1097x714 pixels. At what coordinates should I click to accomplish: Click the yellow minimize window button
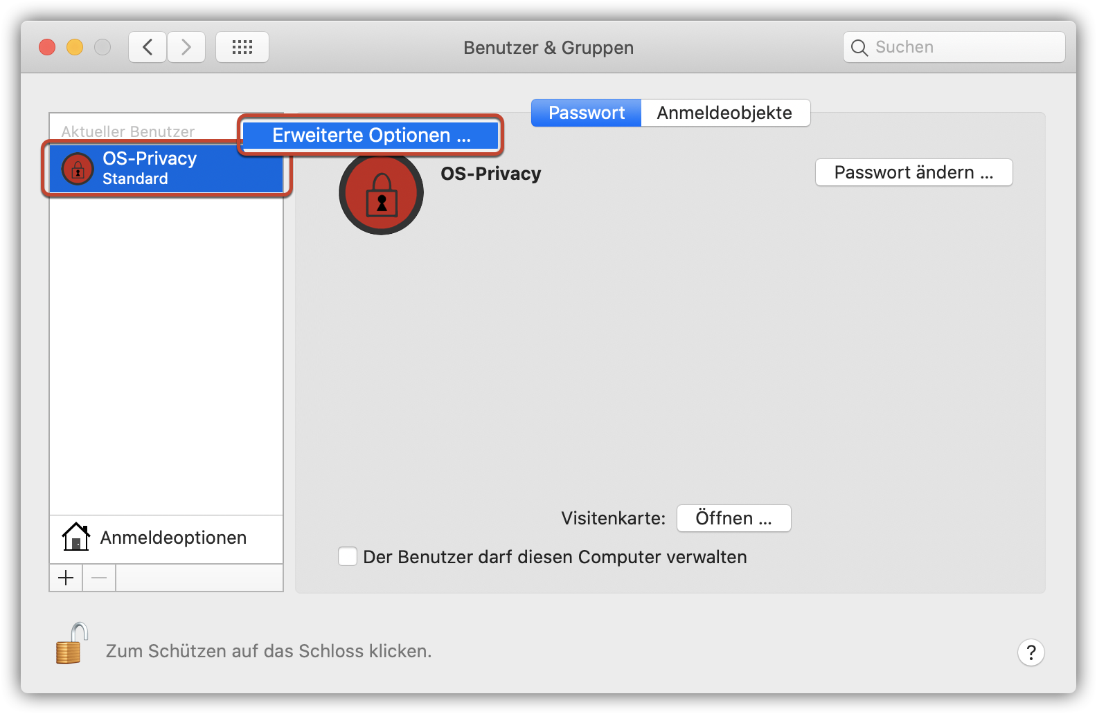[75, 47]
